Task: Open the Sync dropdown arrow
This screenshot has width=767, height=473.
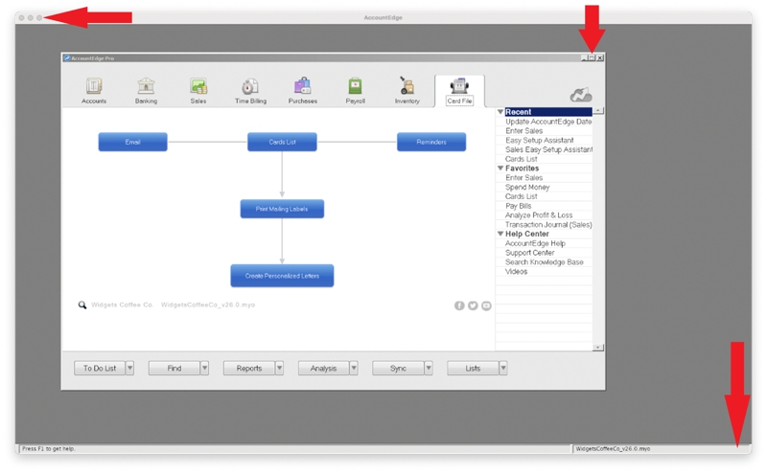Action: [x=429, y=368]
